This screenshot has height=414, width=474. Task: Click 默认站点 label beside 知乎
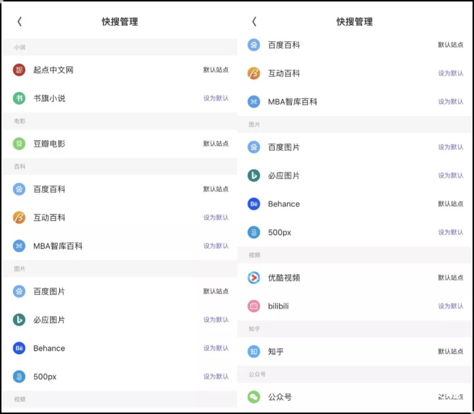click(451, 351)
